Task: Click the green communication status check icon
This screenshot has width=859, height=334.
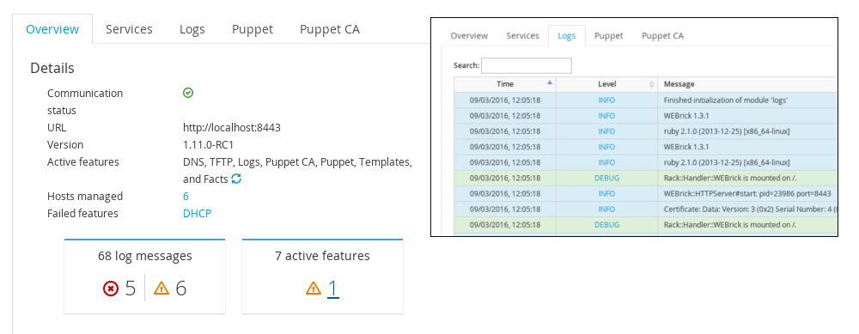Action: [188, 93]
